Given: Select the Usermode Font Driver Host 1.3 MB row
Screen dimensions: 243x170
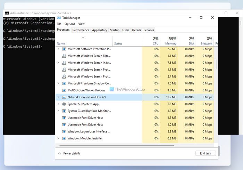Looking at the screenshot, I should pos(135,118).
